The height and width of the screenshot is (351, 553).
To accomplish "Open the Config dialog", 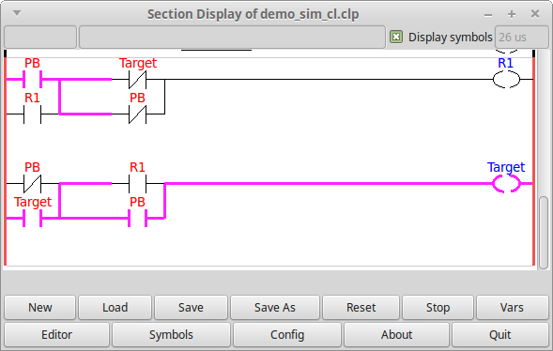I will click(287, 334).
